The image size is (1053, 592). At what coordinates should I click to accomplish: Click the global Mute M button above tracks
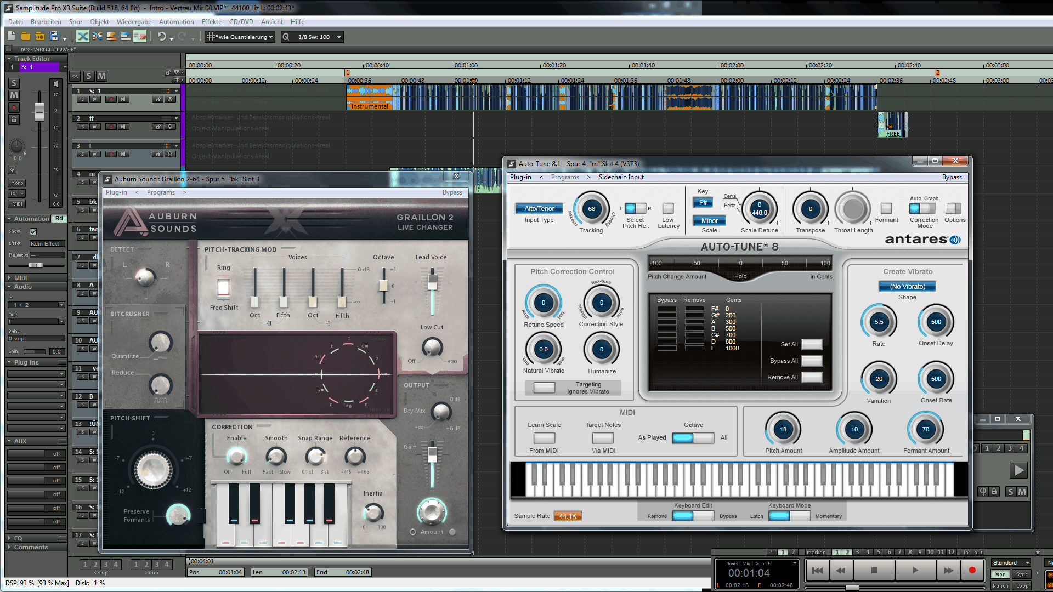pyautogui.click(x=101, y=76)
